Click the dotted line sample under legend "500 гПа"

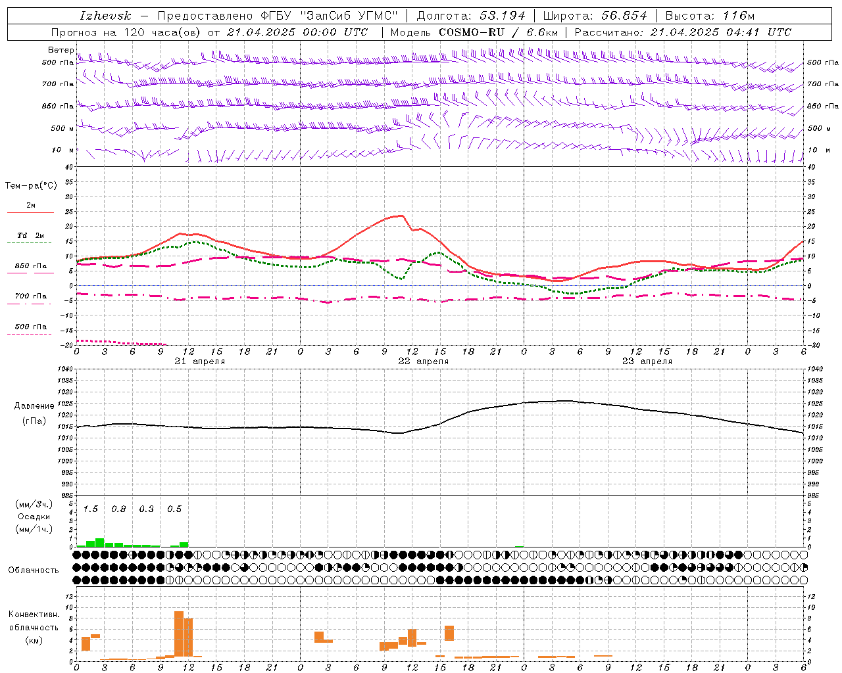tap(30, 334)
